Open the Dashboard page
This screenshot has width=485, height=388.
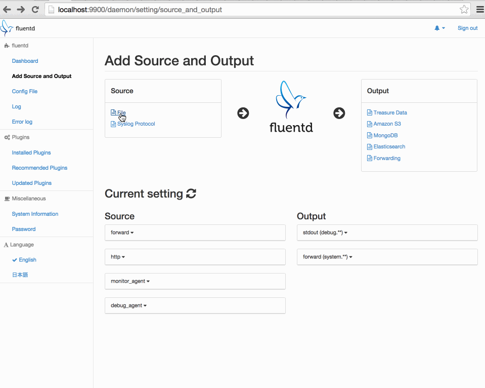pyautogui.click(x=25, y=61)
